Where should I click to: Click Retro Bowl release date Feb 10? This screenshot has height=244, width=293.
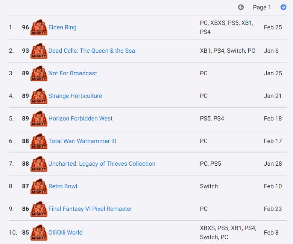[273, 186]
